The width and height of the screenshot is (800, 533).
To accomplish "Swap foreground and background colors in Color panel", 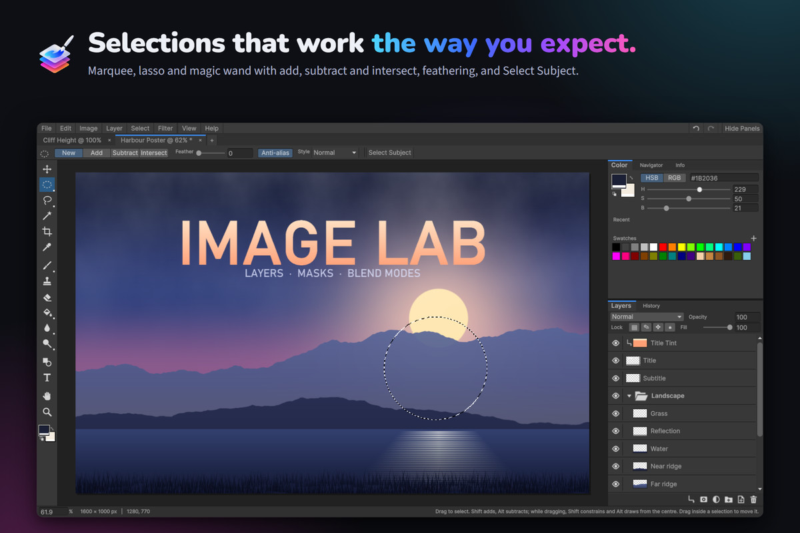I will click(x=631, y=178).
